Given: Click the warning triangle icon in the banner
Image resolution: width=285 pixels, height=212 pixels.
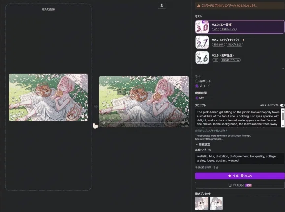Looking at the screenshot, I should point(199,6).
